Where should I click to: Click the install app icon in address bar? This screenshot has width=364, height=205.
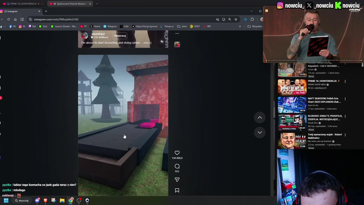[x=224, y=19]
